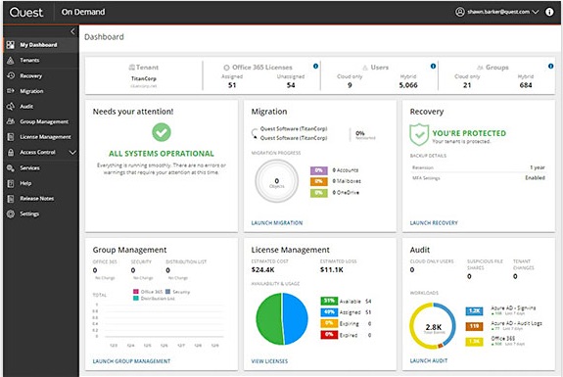Open the shawn.barker account dropdown arrow
Viewport: 563px width, 377px height.
[x=536, y=12]
